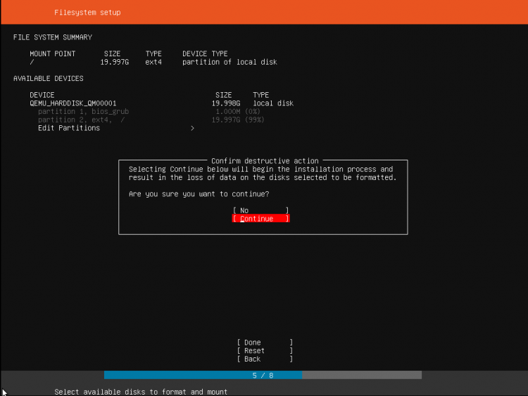
Task: Click the Are you sure question text
Action: click(x=199, y=194)
